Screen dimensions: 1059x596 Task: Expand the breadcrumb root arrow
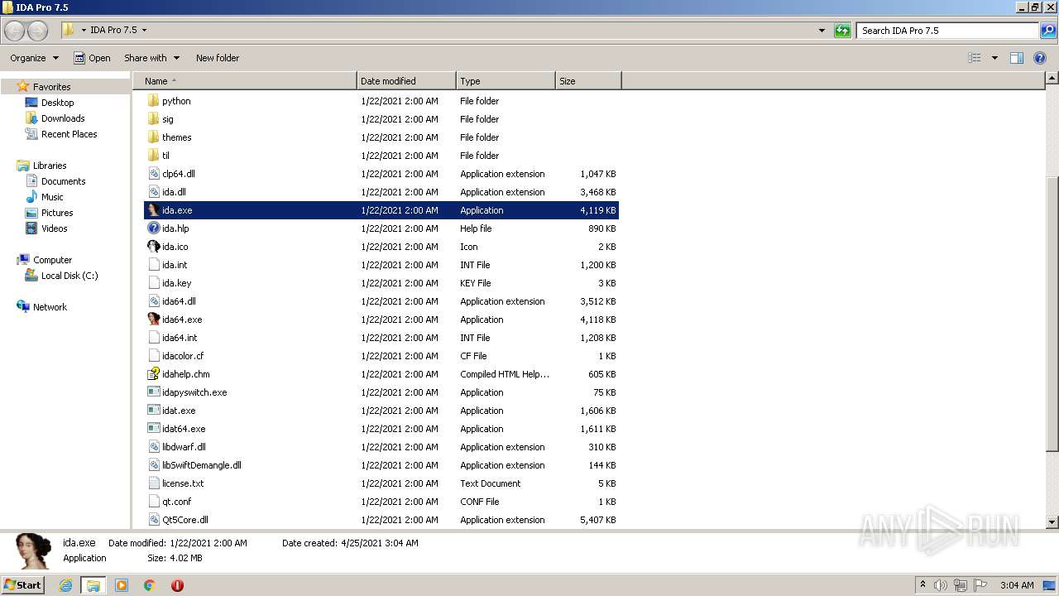click(84, 31)
